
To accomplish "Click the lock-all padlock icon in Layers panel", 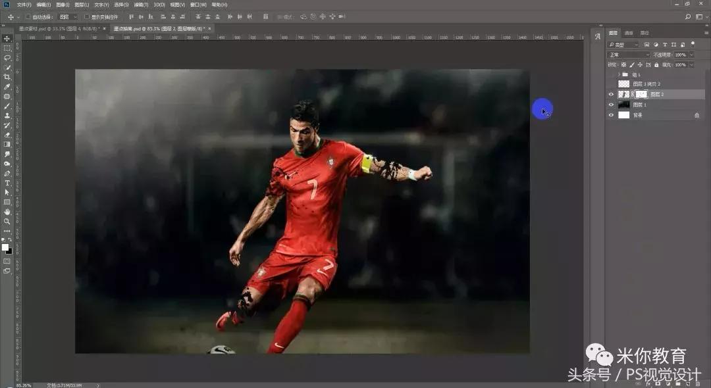I will click(x=657, y=65).
